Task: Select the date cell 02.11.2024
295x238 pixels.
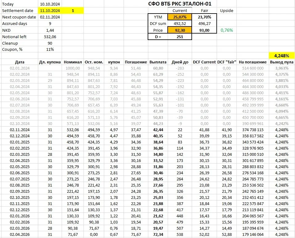Action: (20, 130)
